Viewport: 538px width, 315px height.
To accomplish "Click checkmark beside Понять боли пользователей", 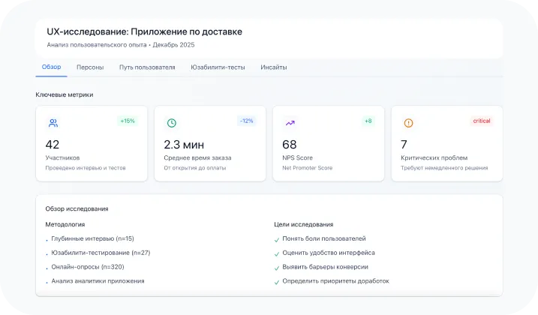I will point(277,238).
